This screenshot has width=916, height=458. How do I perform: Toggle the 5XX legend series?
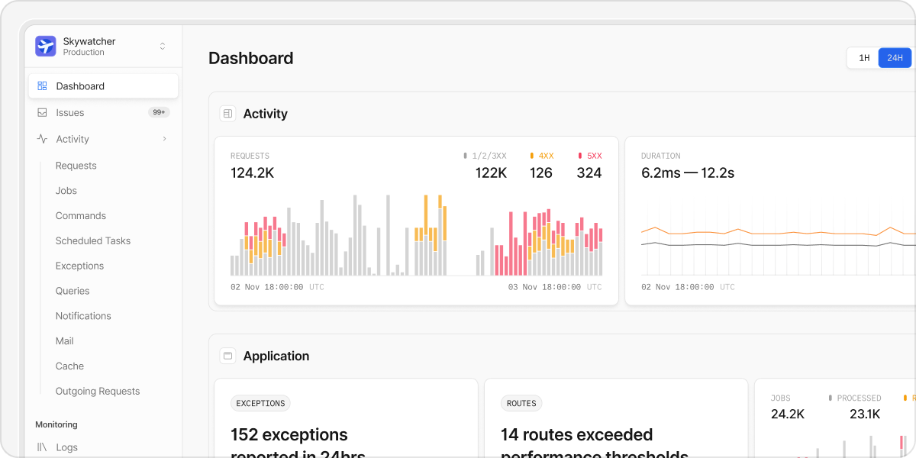point(590,156)
